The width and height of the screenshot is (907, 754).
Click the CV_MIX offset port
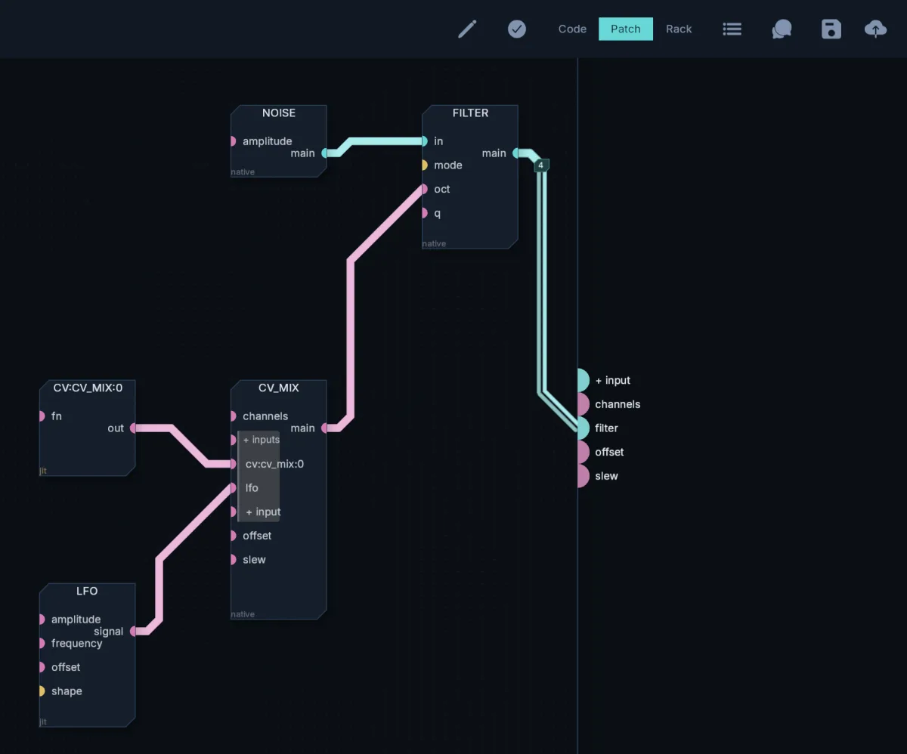point(233,536)
